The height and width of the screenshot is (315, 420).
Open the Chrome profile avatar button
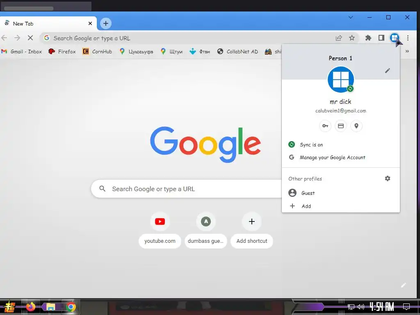394,38
